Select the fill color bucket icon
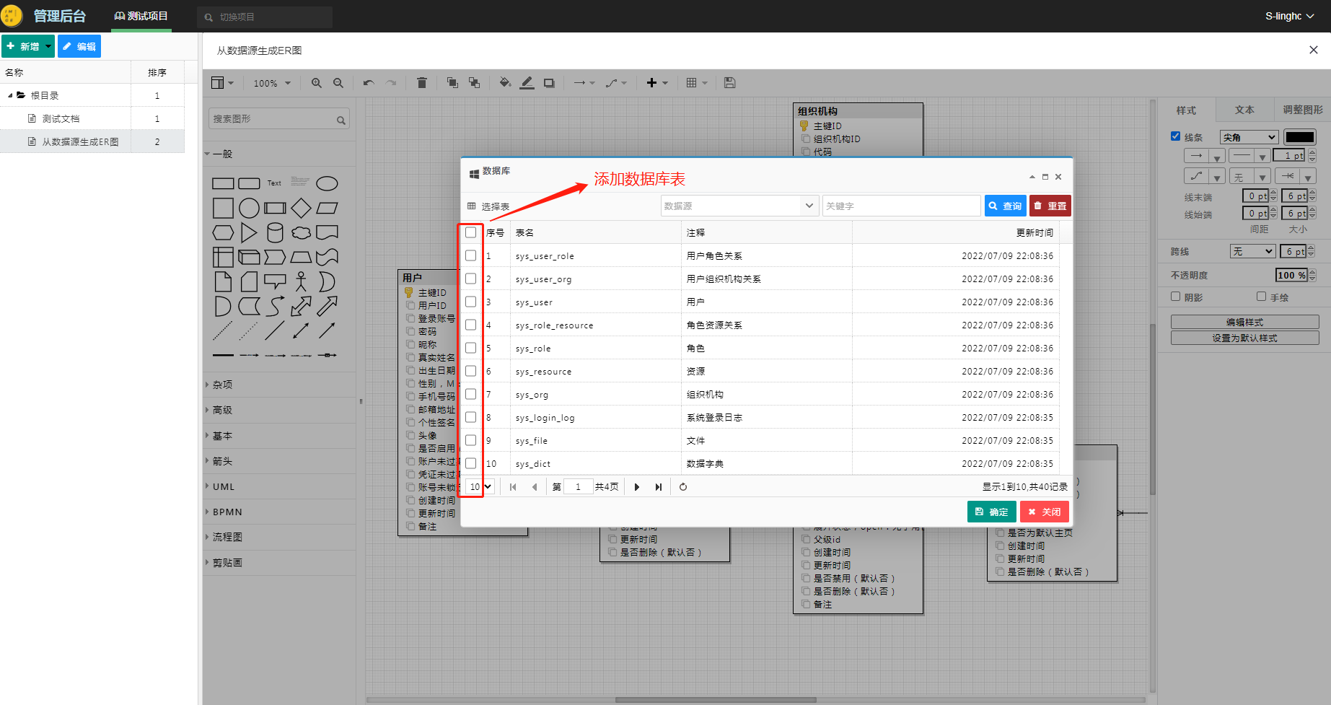Image resolution: width=1331 pixels, height=705 pixels. (x=505, y=83)
